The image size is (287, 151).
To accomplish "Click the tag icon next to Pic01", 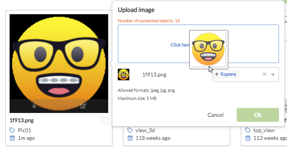I will tap(12, 130).
